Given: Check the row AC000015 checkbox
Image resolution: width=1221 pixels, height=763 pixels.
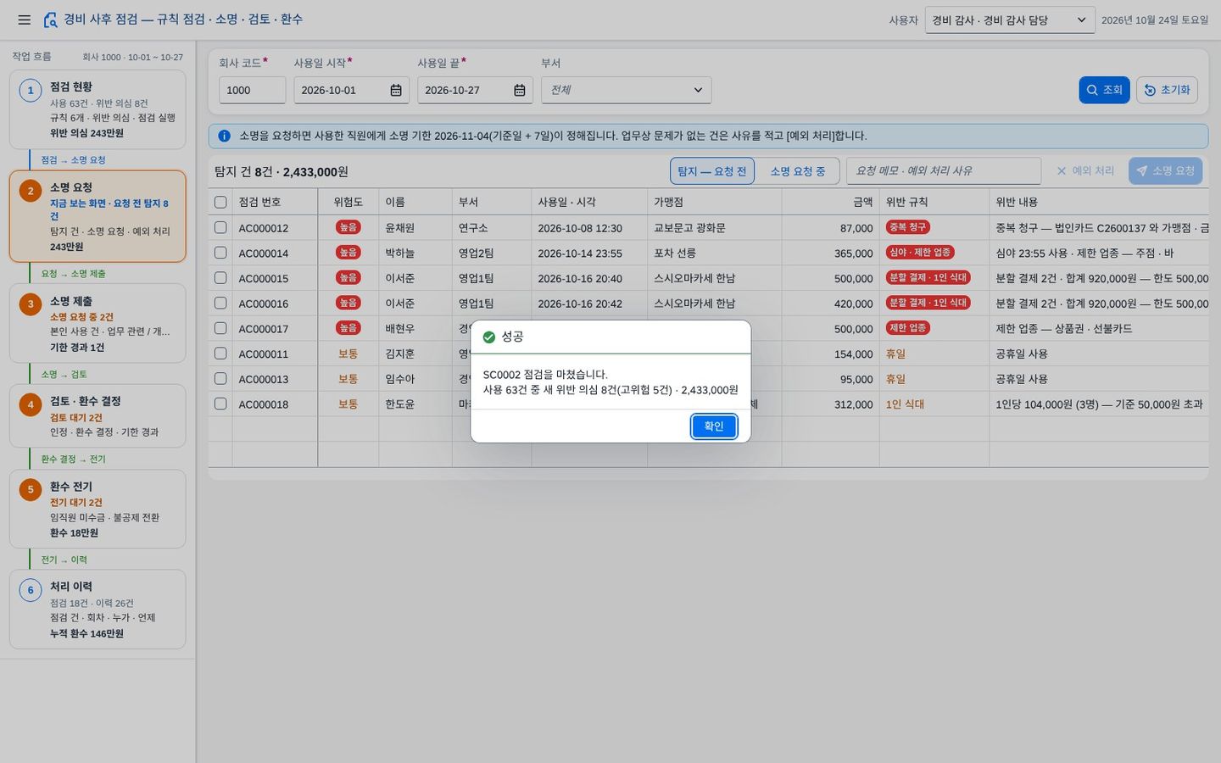Looking at the screenshot, I should click(x=220, y=277).
